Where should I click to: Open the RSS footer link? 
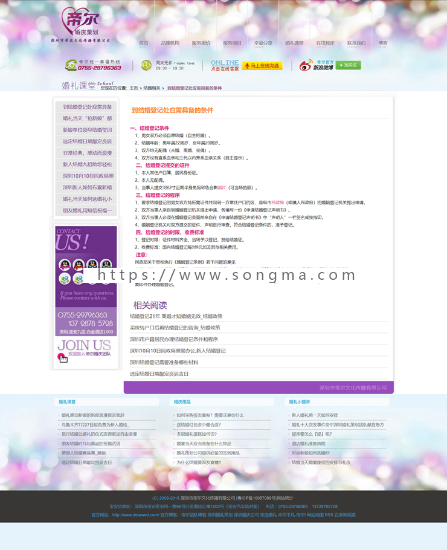tap(329, 515)
